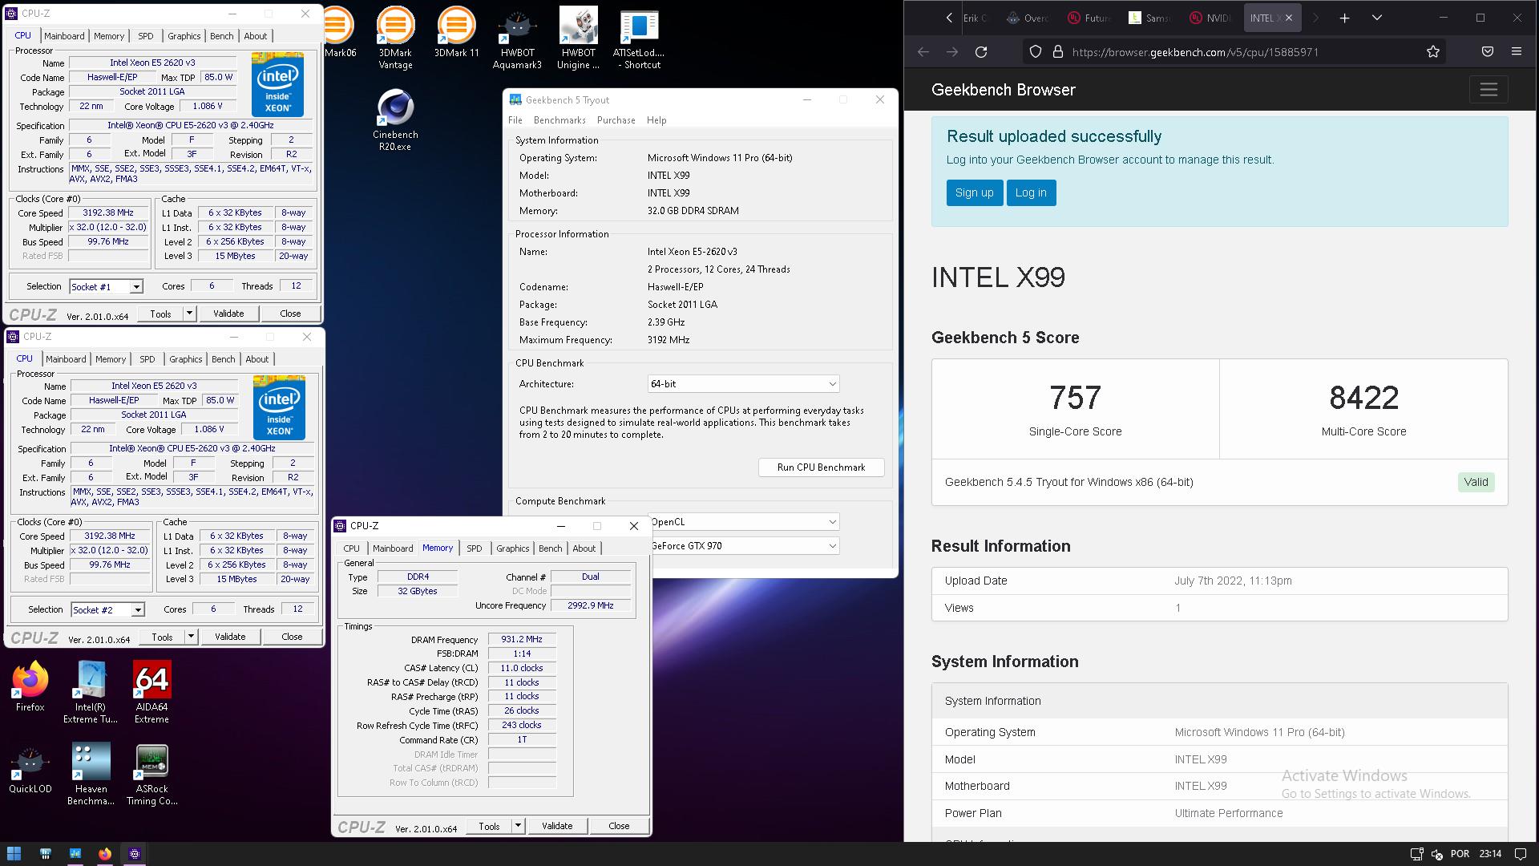Image resolution: width=1539 pixels, height=866 pixels.
Task: Expand Tools arrow in top CPU-Z window
Action: 189,314
